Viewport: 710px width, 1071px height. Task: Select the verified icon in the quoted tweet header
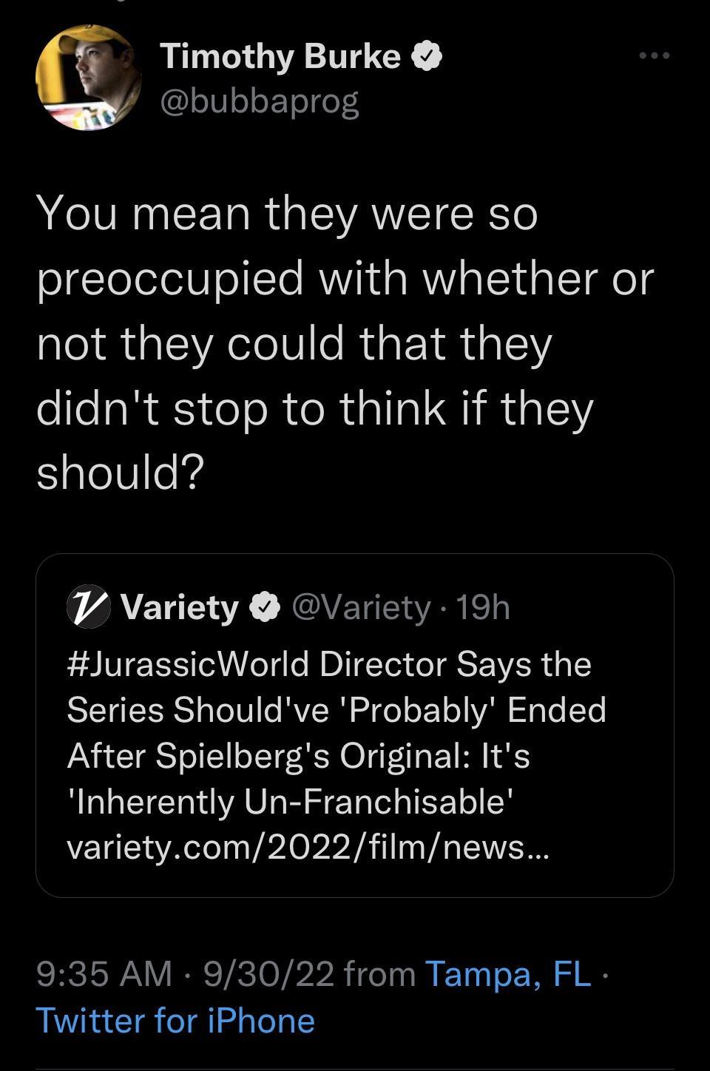click(x=264, y=607)
